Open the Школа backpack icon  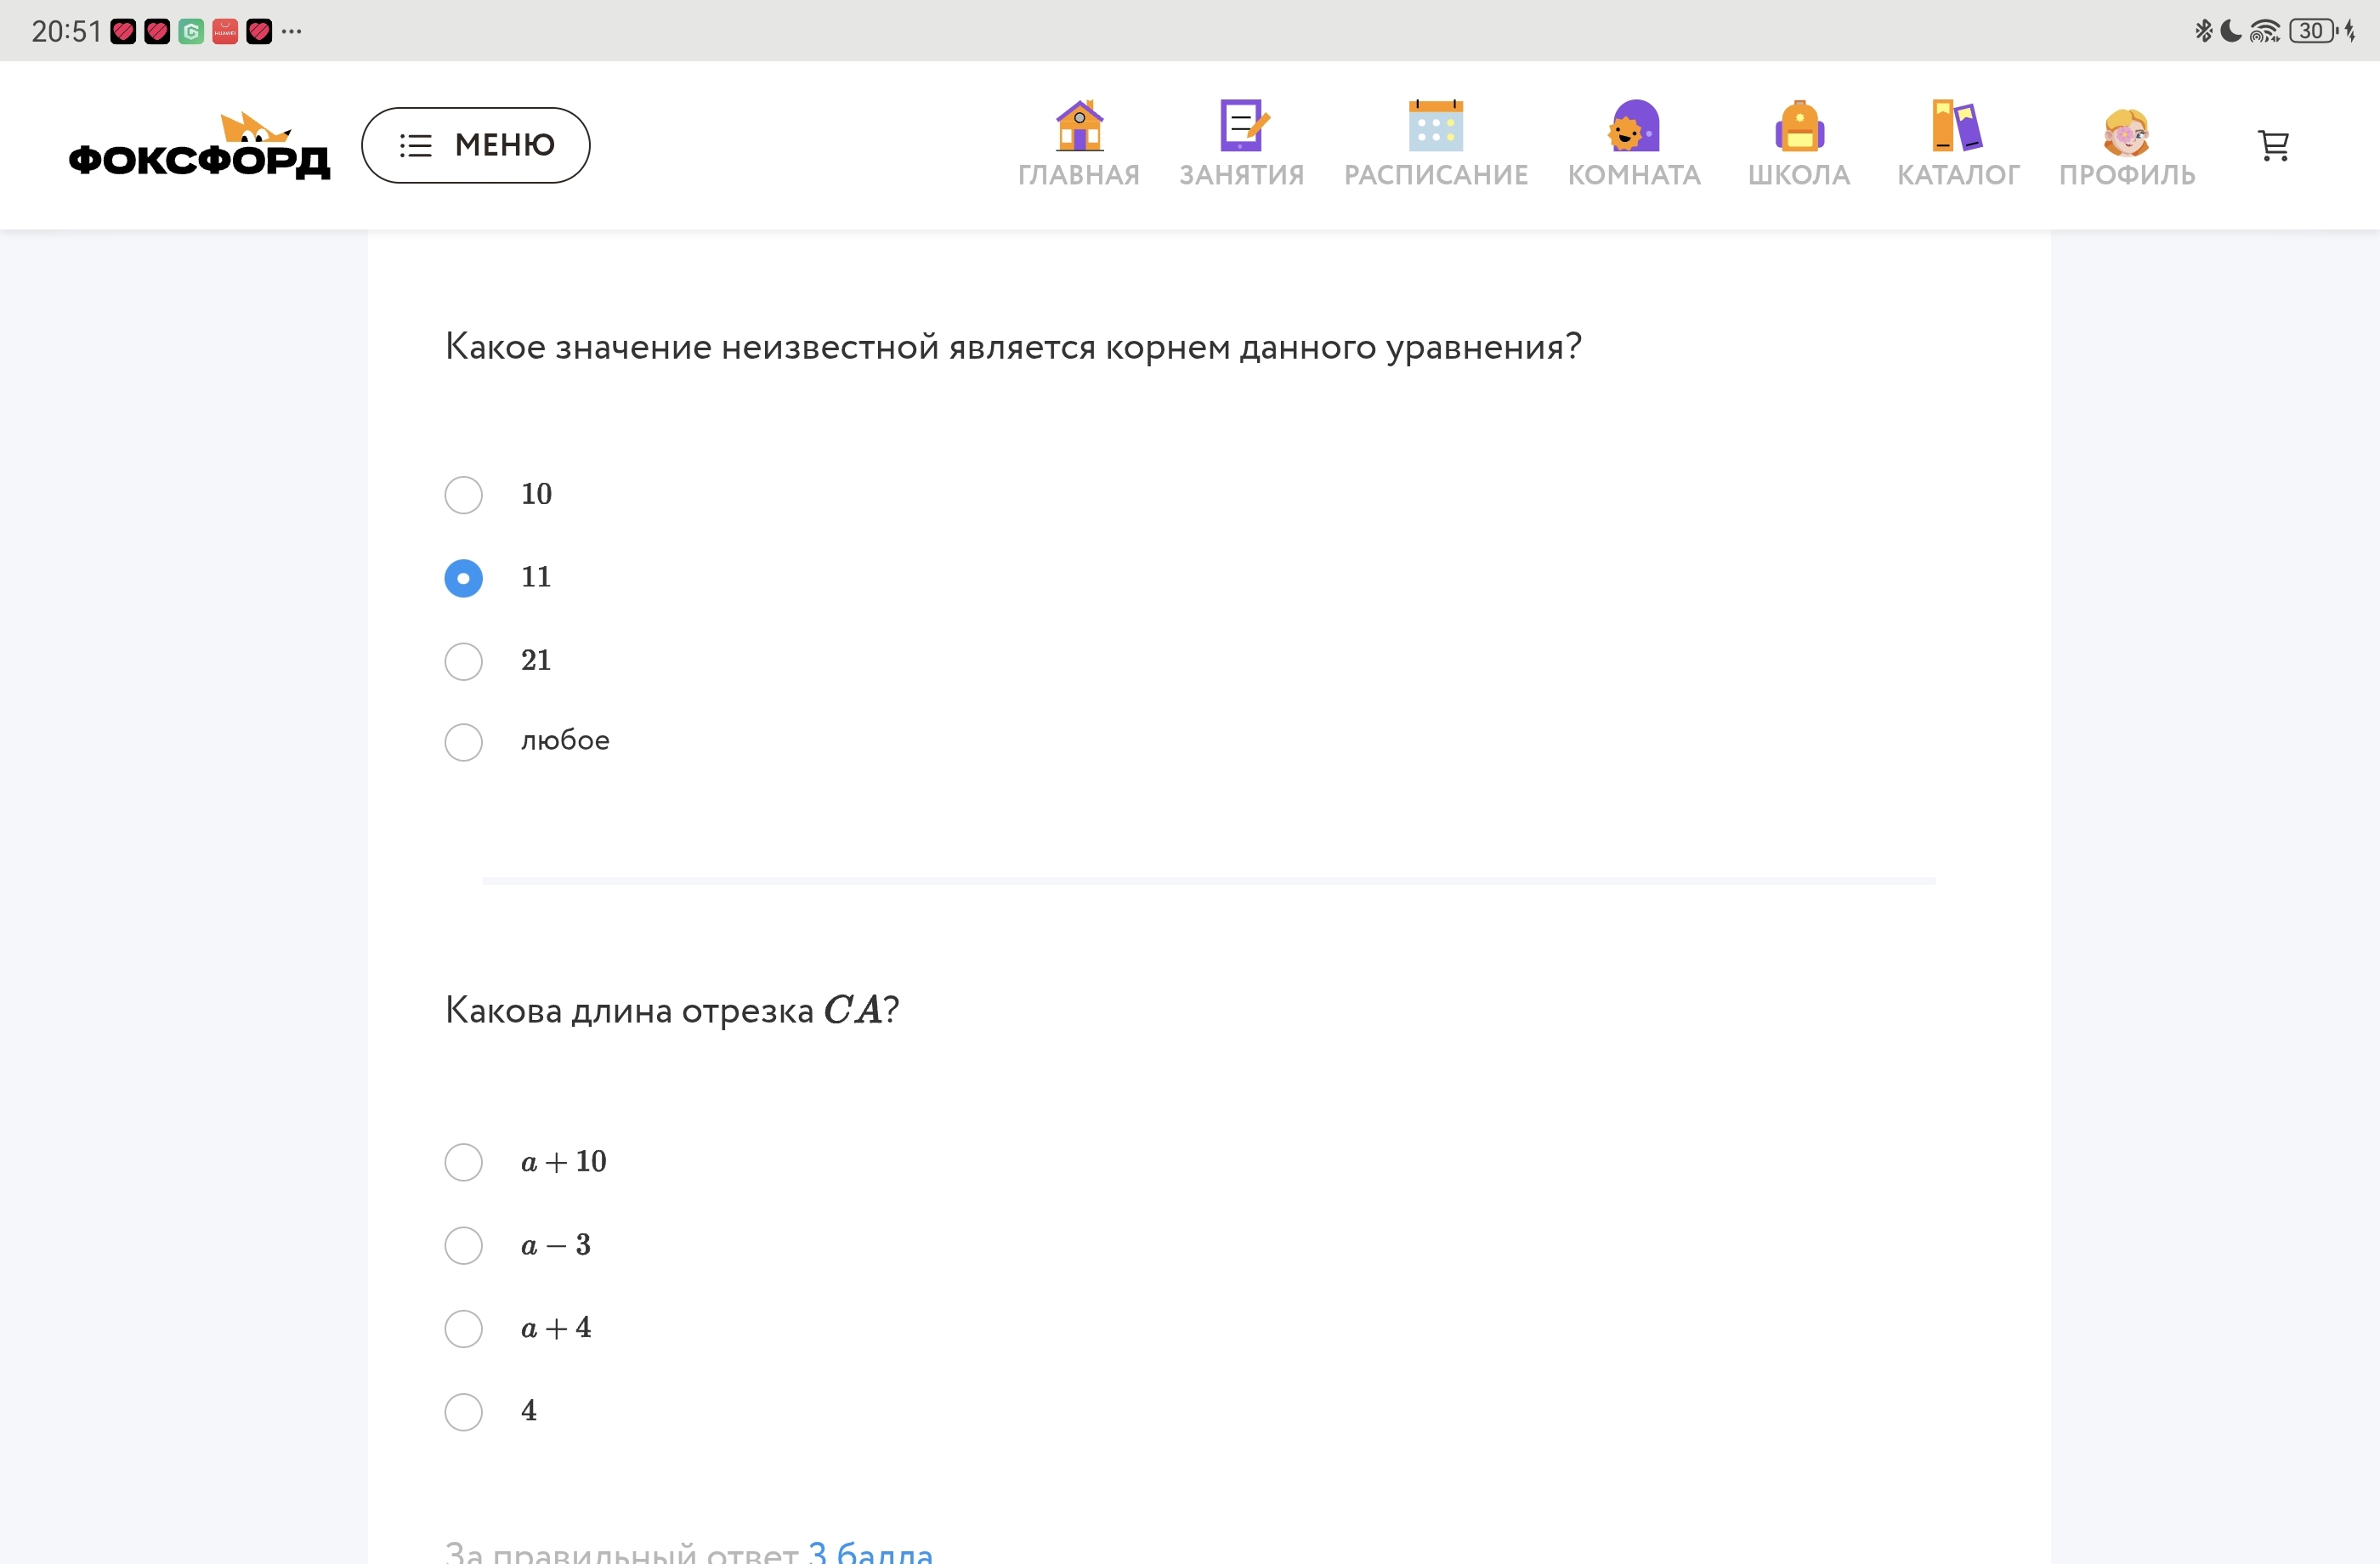pyautogui.click(x=1799, y=126)
